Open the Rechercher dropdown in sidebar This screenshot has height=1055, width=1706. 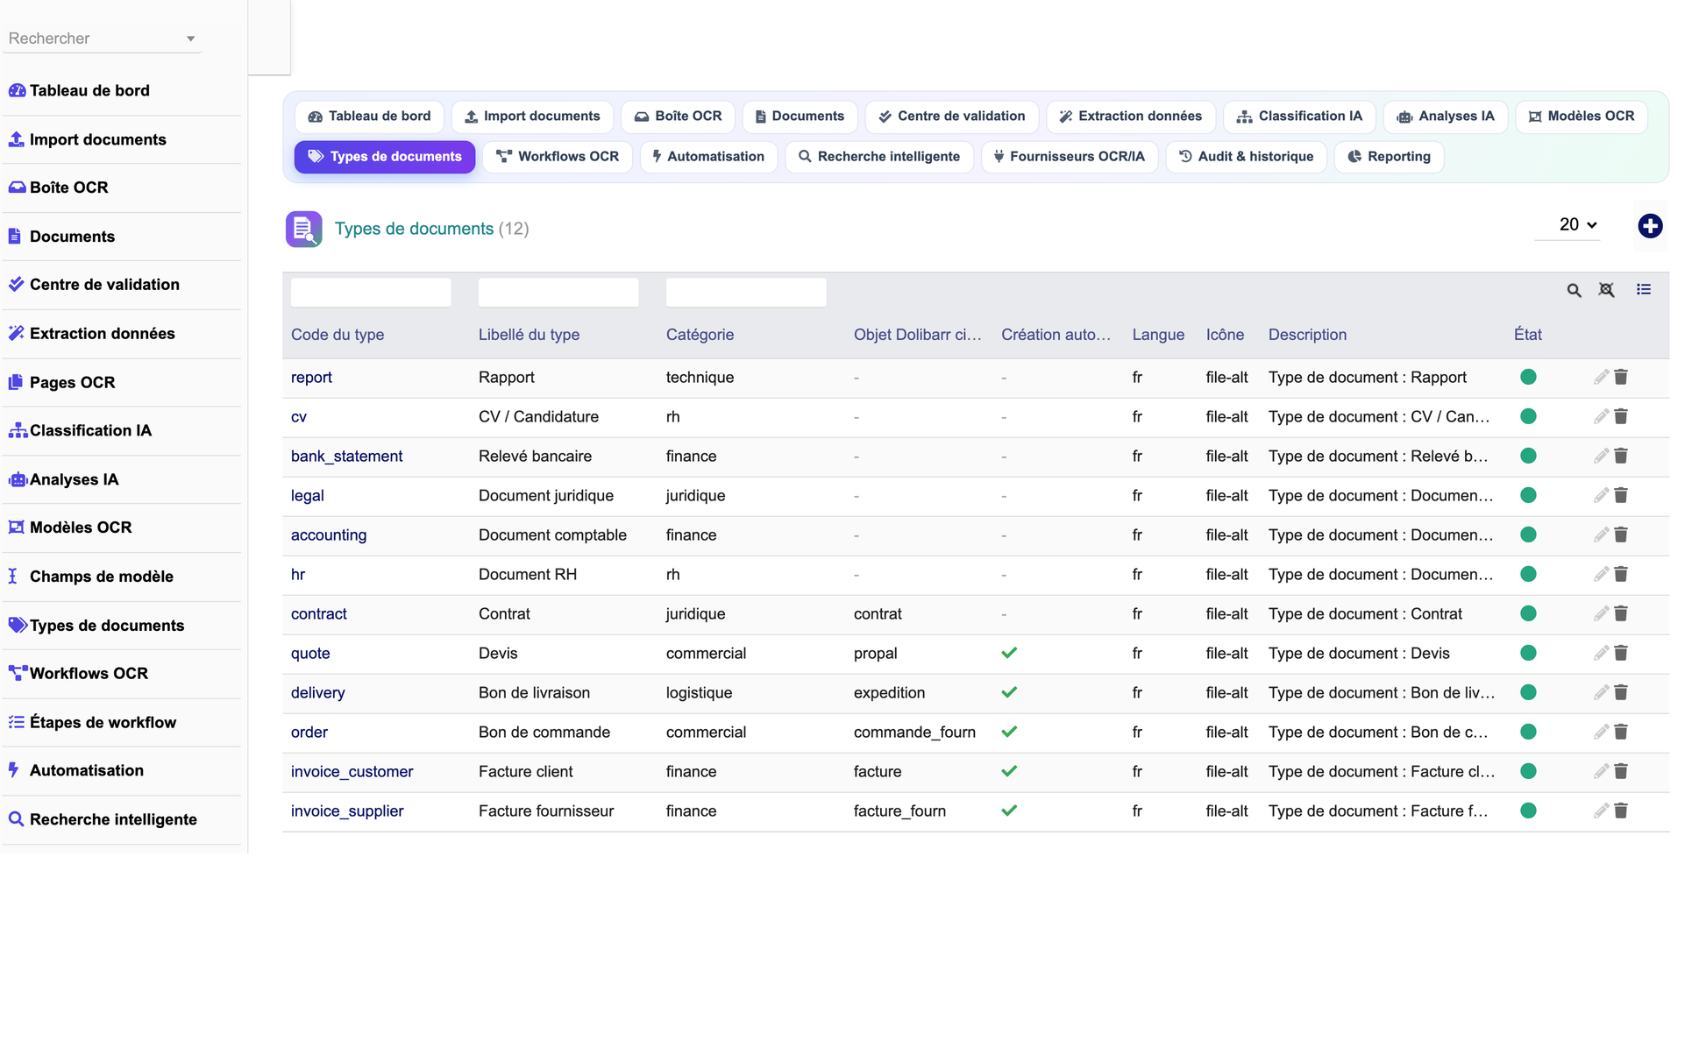pyautogui.click(x=102, y=39)
